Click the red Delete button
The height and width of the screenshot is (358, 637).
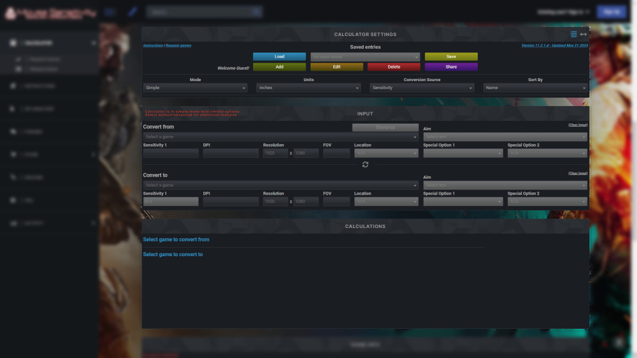394,66
